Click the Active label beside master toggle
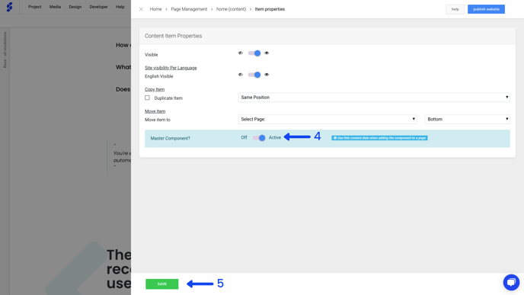 pos(275,137)
